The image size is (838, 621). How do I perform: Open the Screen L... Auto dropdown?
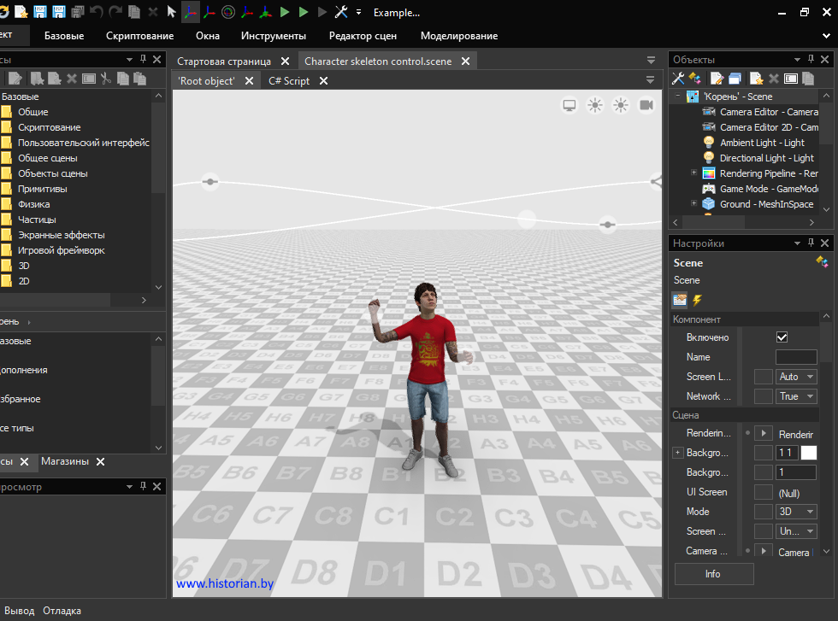796,377
